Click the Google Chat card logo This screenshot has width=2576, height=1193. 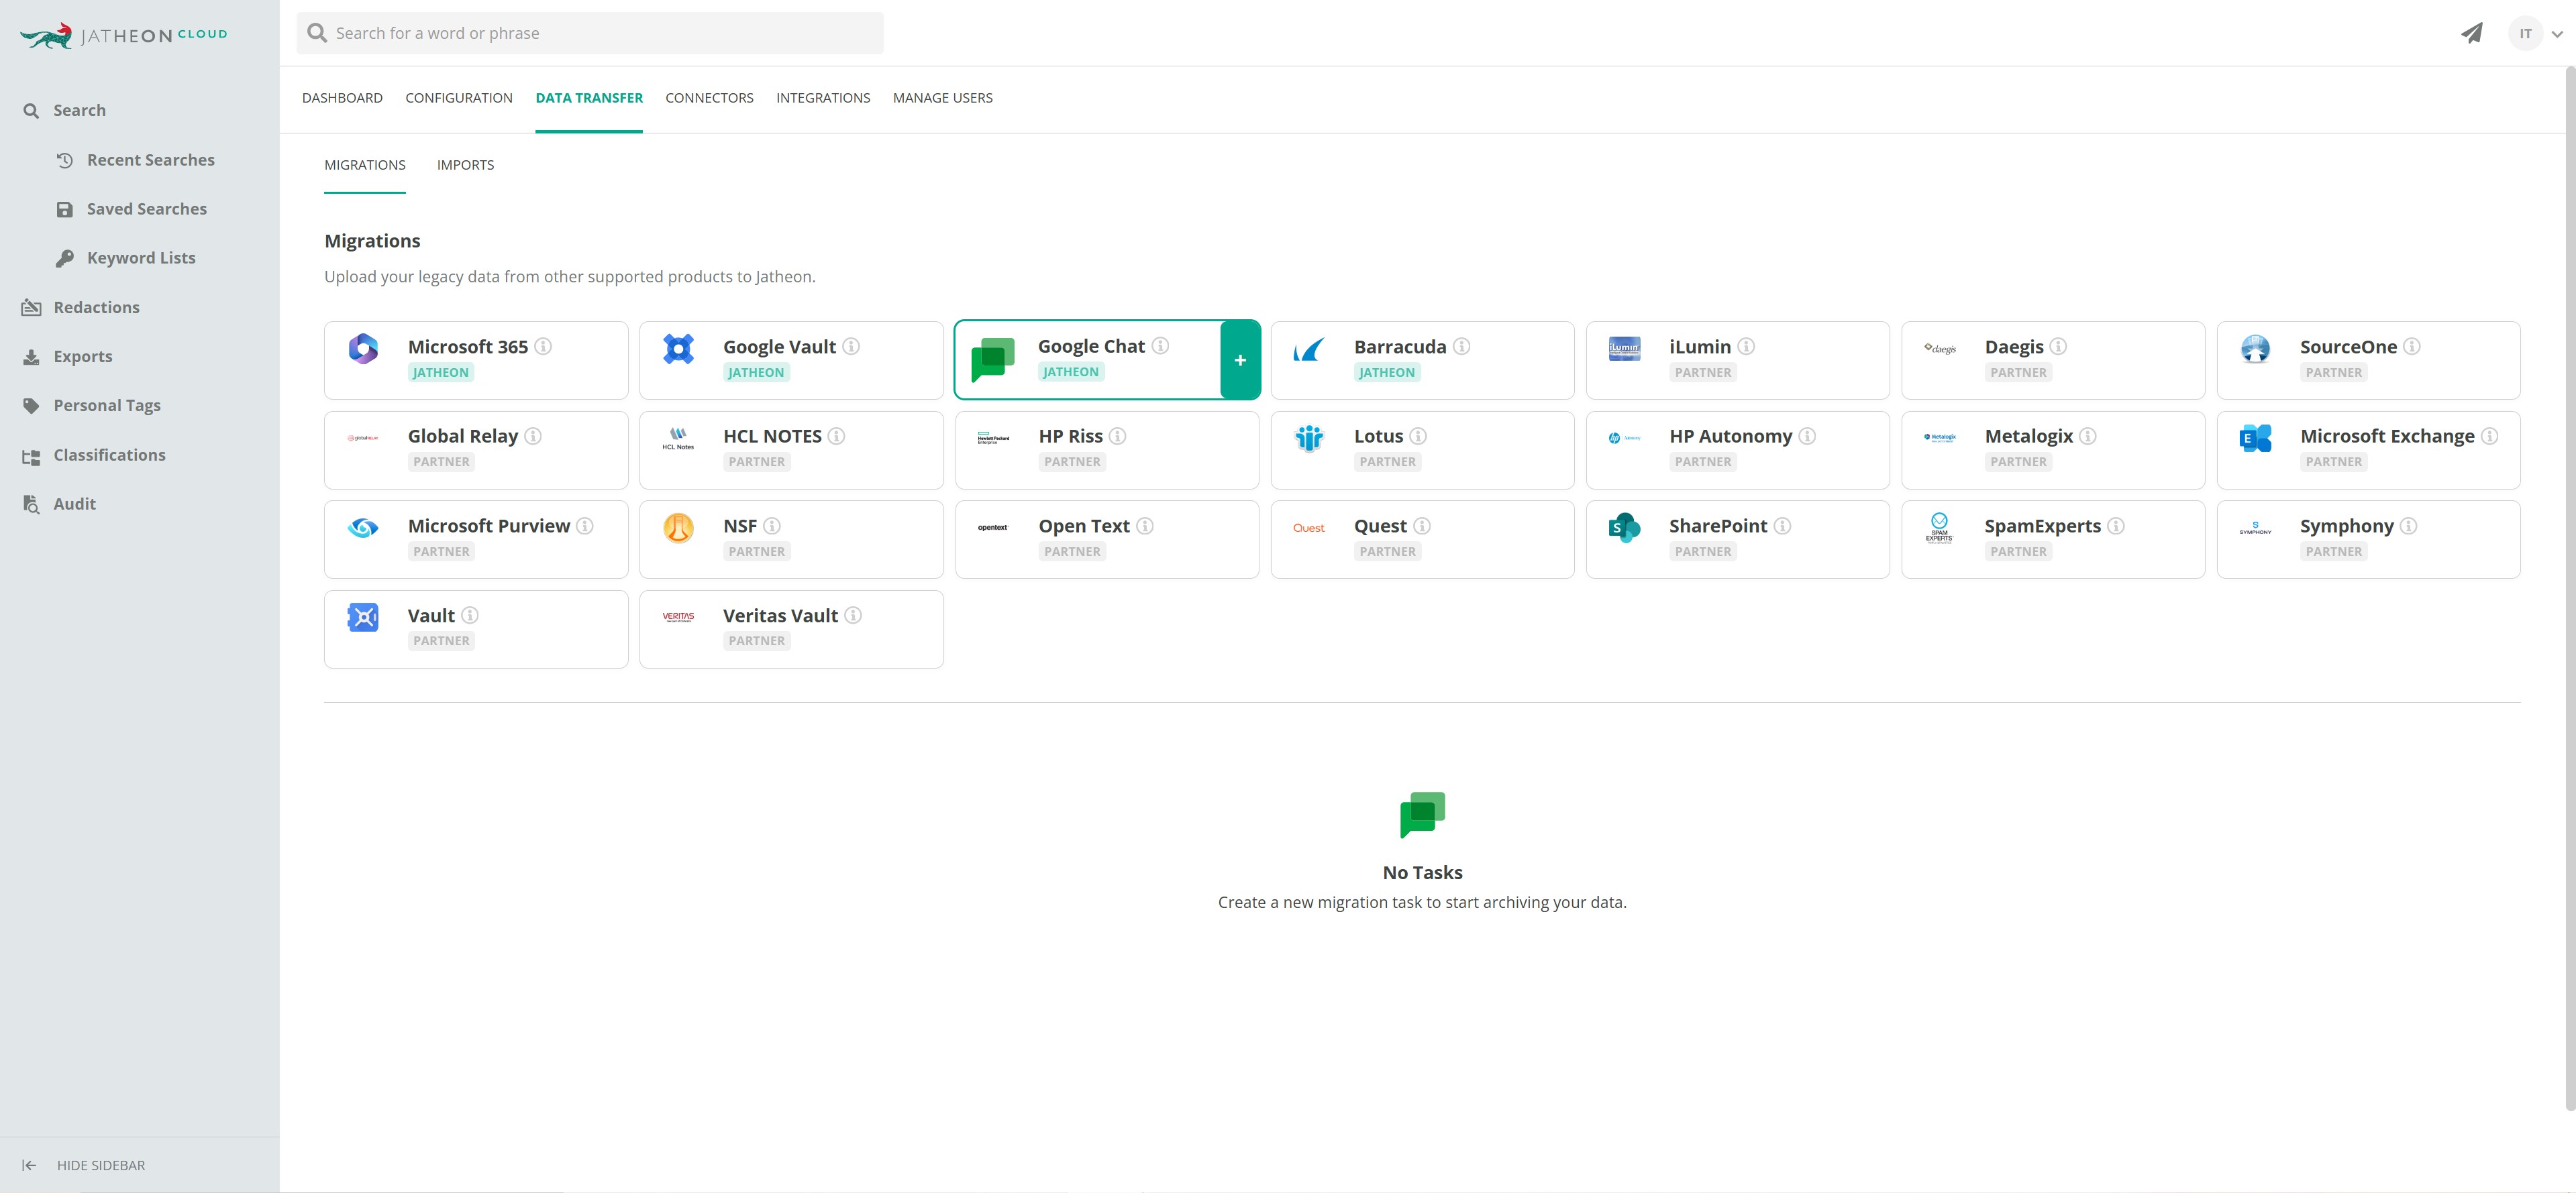(x=993, y=359)
